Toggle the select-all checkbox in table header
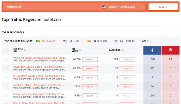Screen dimensions: 181x104 pos(6,50)
